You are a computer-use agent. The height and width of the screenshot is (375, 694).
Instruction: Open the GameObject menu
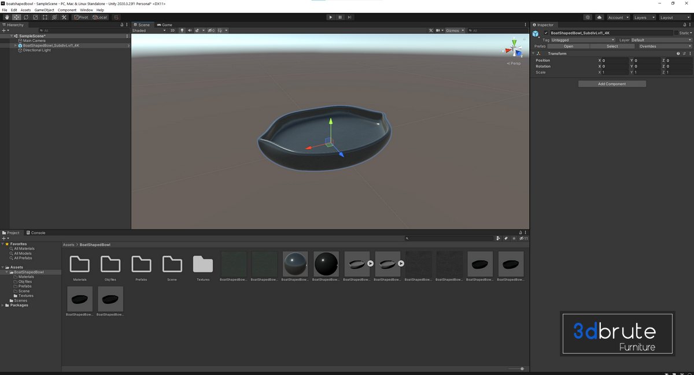pos(45,10)
